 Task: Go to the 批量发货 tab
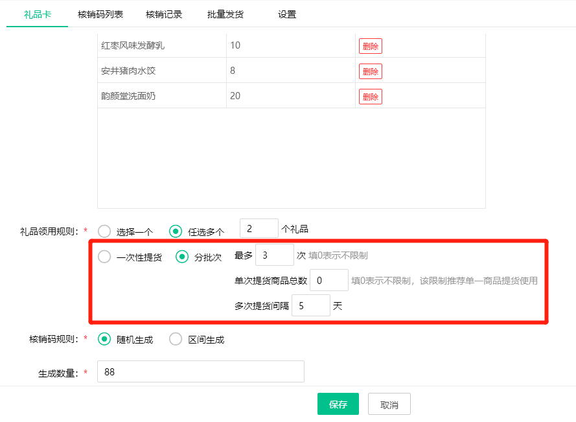point(225,14)
